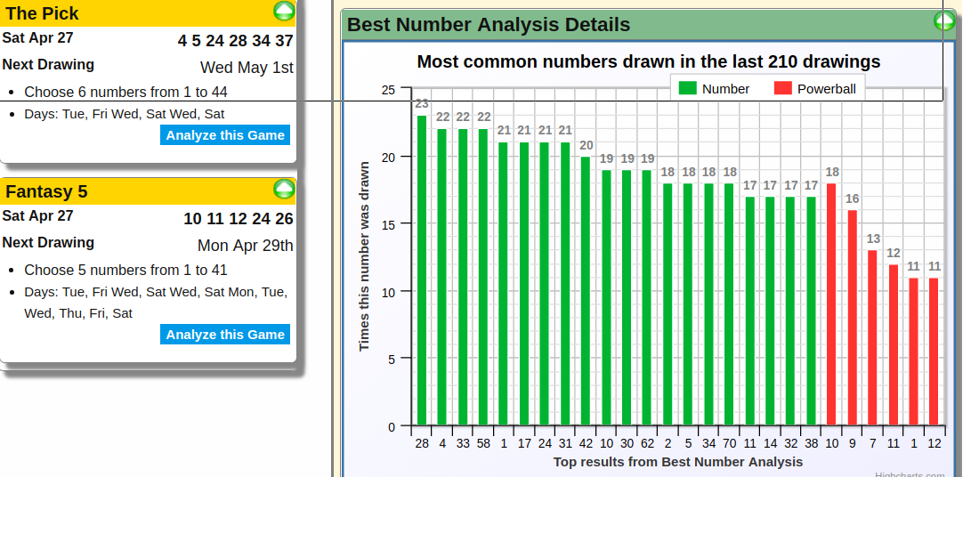Open the Highcharts.com credit link

tap(909, 476)
